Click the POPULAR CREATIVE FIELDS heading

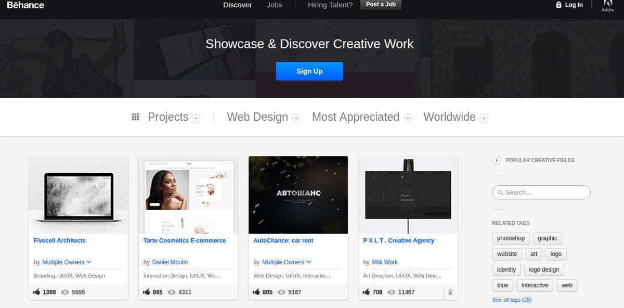coord(540,160)
